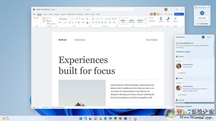Click the Find search icon in ribbon
The height and width of the screenshot is (121, 216).
[149, 18]
